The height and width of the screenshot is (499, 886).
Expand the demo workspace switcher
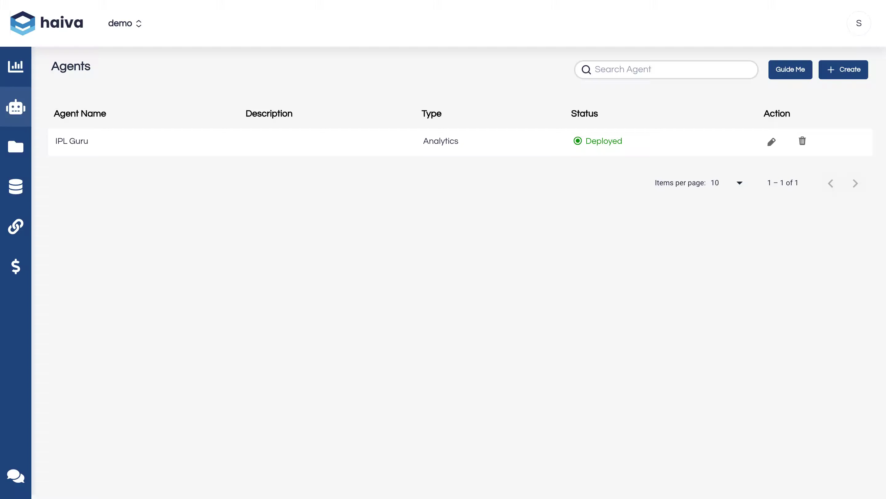pos(125,23)
